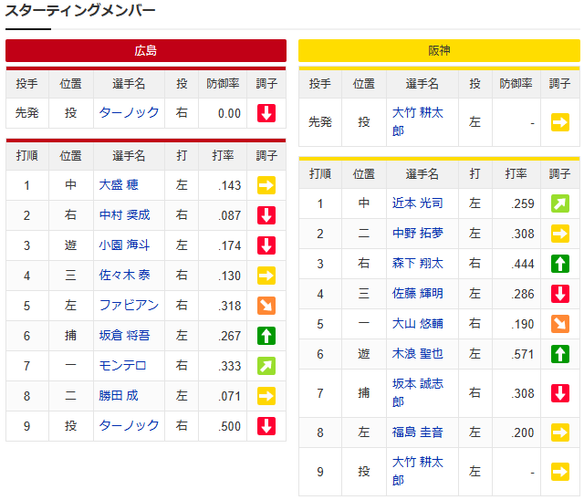584x500 pixels.
Task: Open player page for 大盛 穂
Action: click(119, 184)
